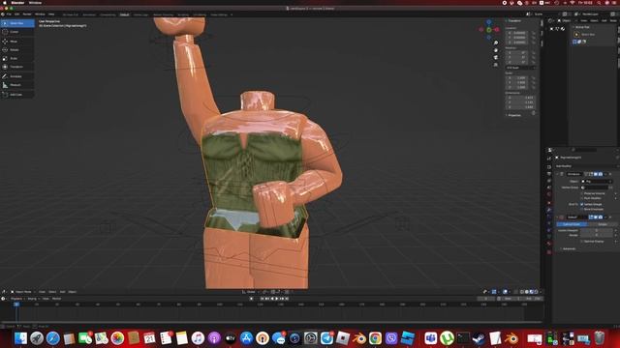Switch perspective/orthographic view grid icon
The width and height of the screenshot is (620, 348).
(x=496, y=65)
